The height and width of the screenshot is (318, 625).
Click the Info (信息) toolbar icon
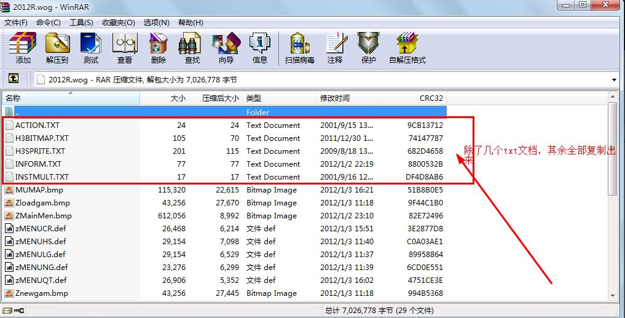point(260,44)
